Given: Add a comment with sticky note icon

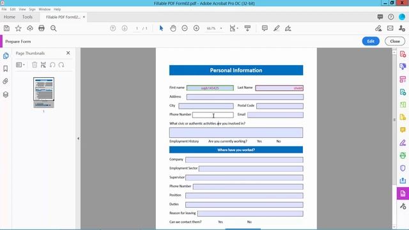Looking at the screenshot, I should tap(265, 28).
